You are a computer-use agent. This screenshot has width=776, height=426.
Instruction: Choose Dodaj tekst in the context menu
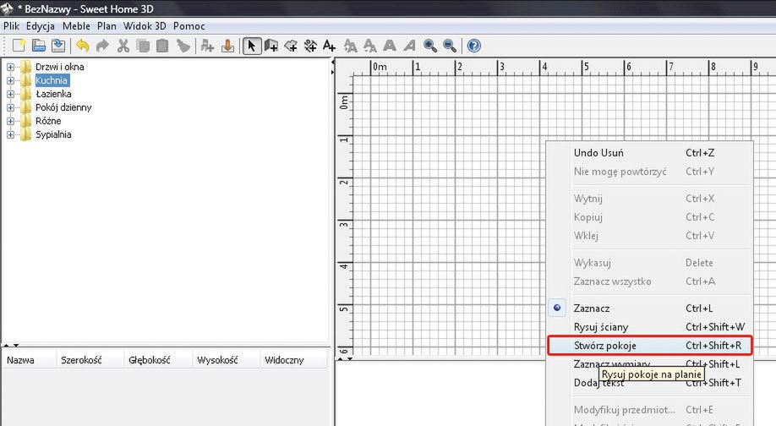(649, 383)
